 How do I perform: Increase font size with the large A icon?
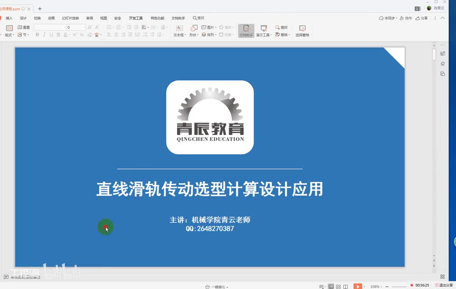[90, 27]
